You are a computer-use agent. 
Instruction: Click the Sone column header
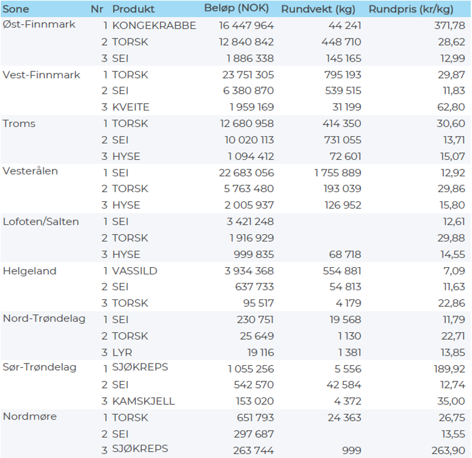[x=16, y=10]
